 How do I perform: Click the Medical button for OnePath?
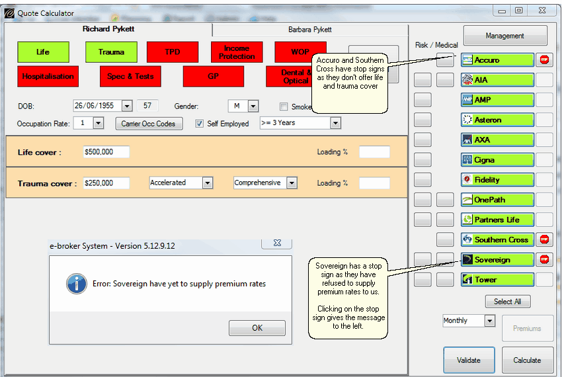tap(445, 200)
